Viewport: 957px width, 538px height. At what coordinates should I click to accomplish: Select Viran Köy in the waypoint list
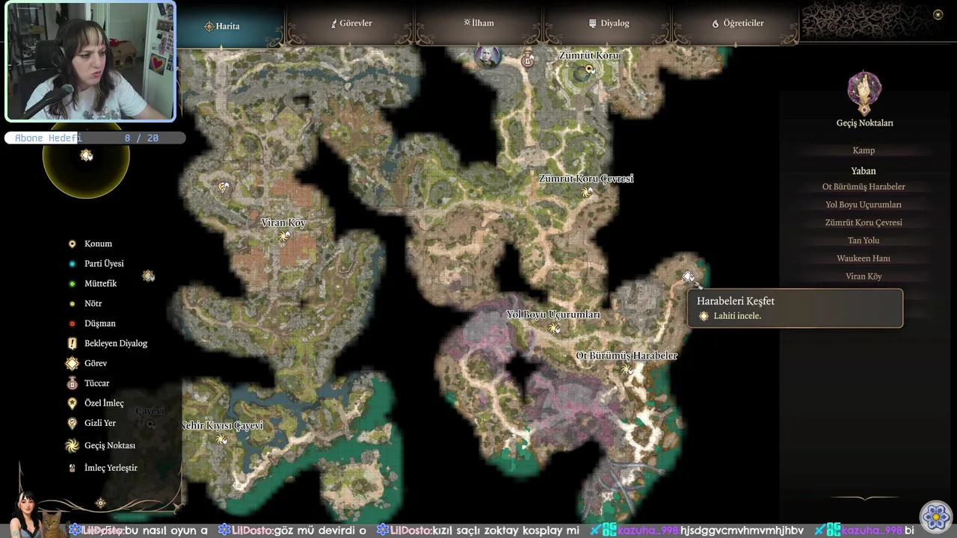pos(864,276)
